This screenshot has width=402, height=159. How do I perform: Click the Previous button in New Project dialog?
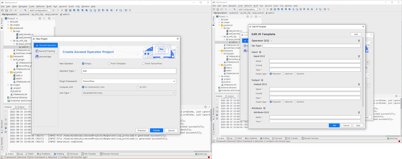[142, 130]
